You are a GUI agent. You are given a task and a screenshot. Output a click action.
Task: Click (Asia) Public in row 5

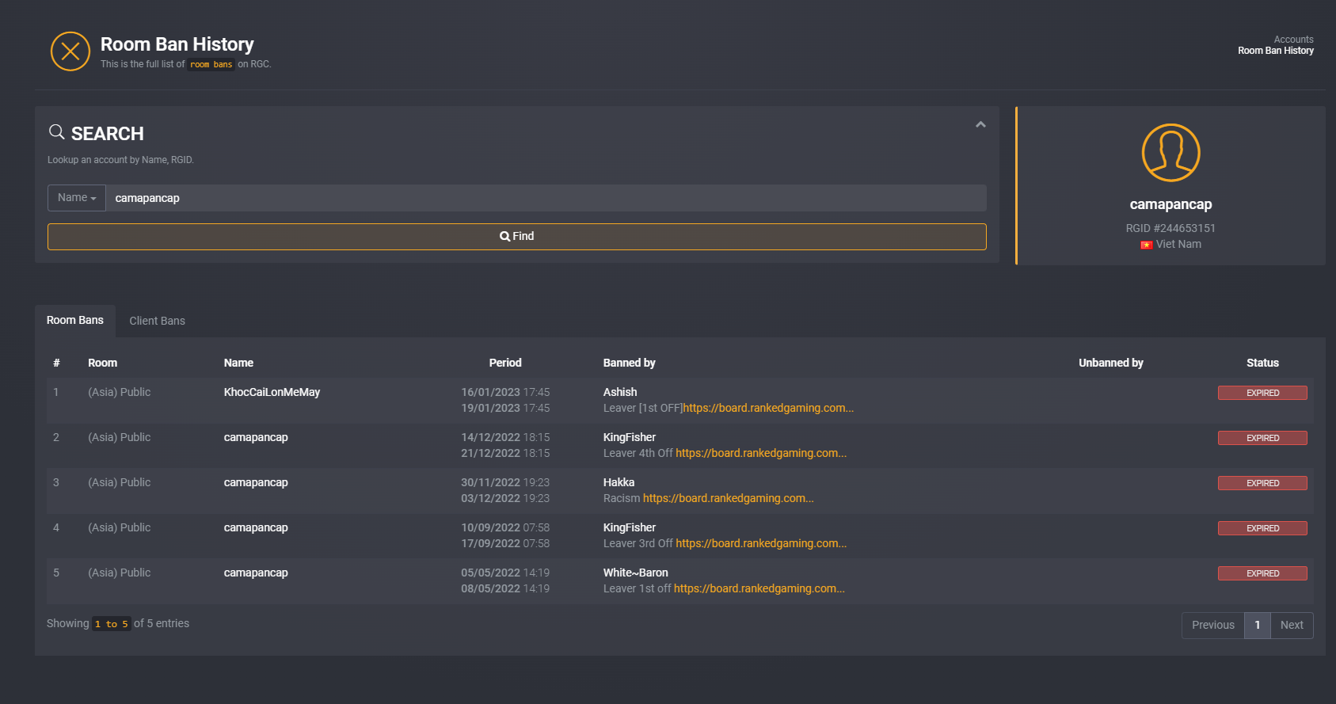coord(119,573)
